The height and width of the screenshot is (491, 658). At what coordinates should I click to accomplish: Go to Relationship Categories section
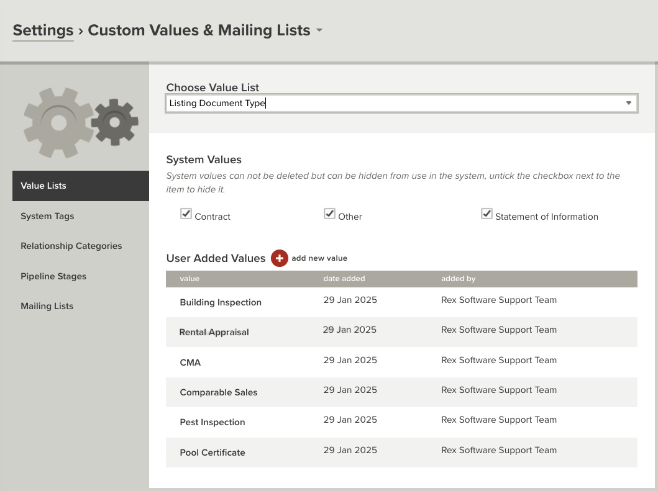point(71,246)
